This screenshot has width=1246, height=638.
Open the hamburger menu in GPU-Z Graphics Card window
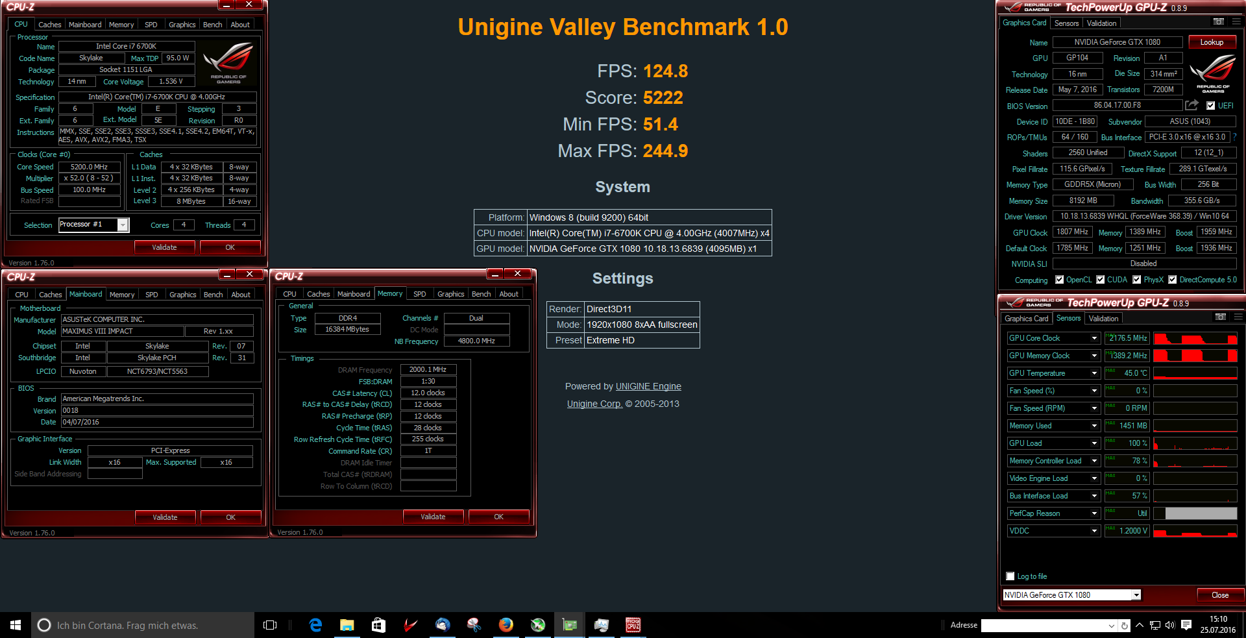click(1236, 22)
